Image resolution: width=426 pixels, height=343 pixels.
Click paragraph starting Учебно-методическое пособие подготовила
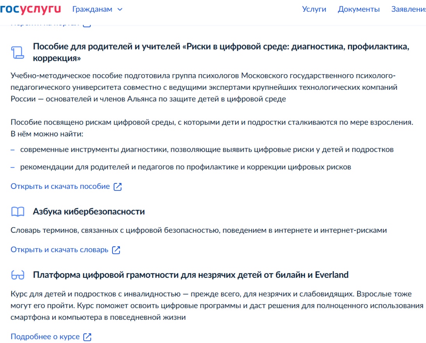(204, 87)
